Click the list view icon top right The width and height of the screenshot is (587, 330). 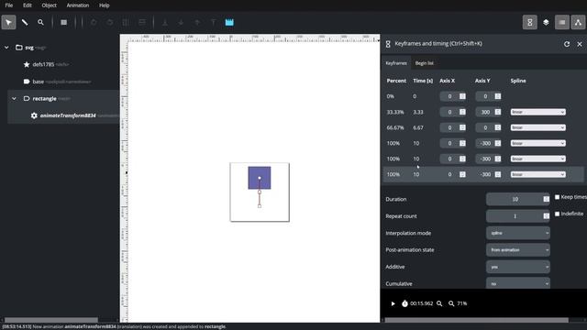[x=562, y=22]
